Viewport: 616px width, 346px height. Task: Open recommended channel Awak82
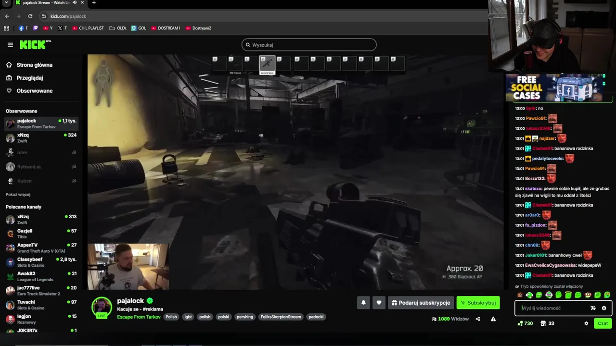pos(41,276)
